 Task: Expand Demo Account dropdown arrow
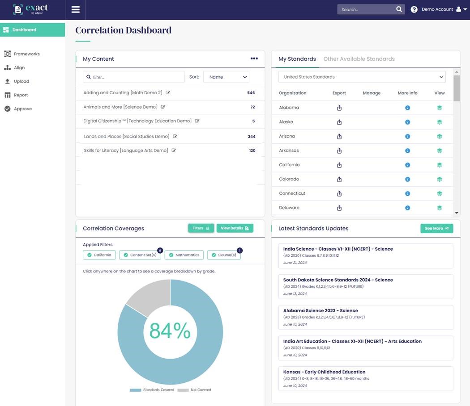point(465,9)
